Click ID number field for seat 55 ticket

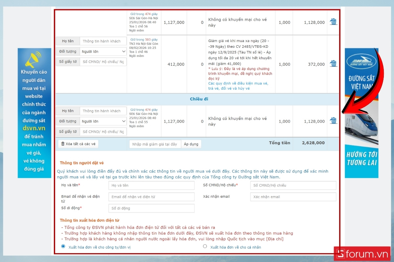click(x=103, y=132)
